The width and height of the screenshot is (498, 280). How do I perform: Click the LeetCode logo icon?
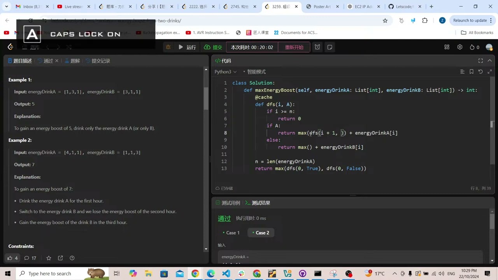click(11, 47)
